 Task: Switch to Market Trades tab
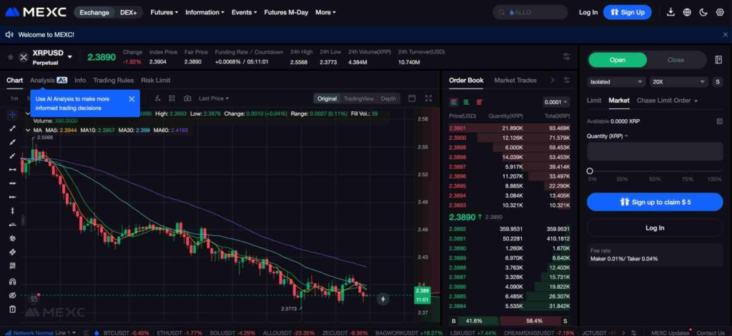click(x=515, y=80)
